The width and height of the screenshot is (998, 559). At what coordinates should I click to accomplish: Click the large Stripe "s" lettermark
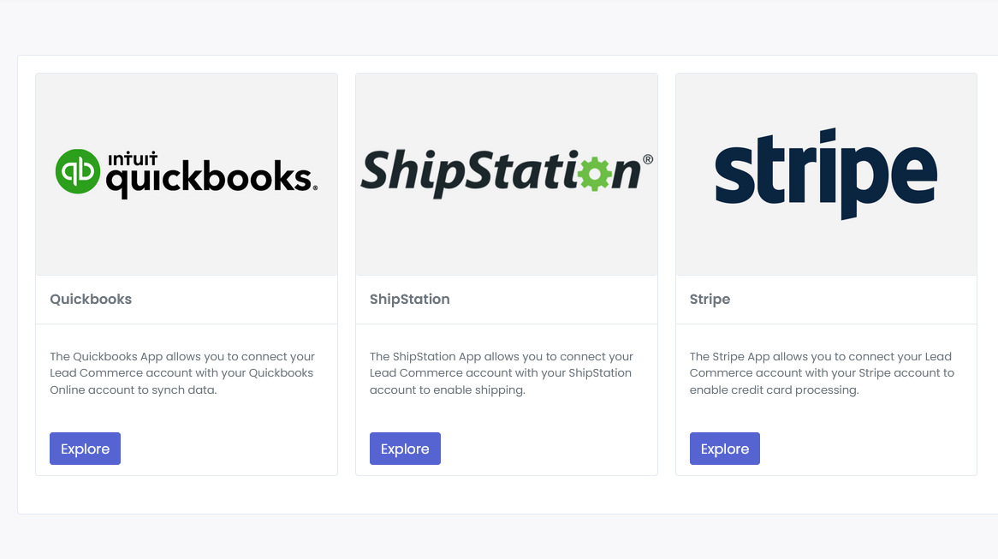(736, 175)
